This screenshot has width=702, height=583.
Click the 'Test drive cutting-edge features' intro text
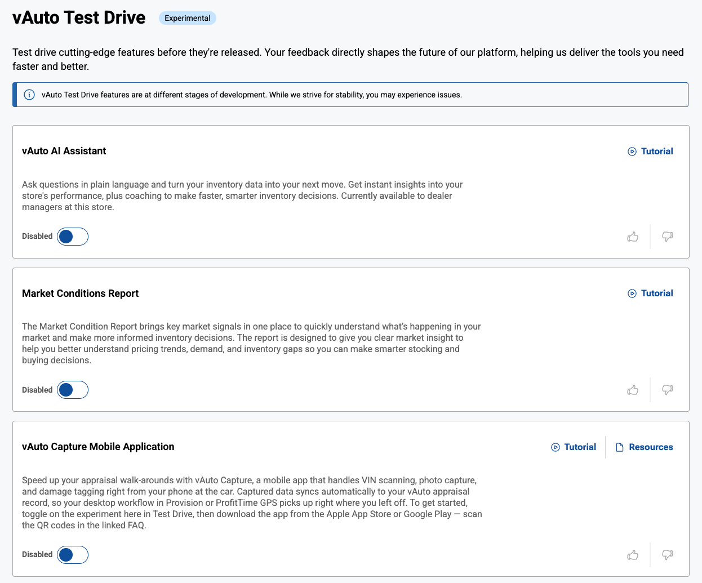348,59
